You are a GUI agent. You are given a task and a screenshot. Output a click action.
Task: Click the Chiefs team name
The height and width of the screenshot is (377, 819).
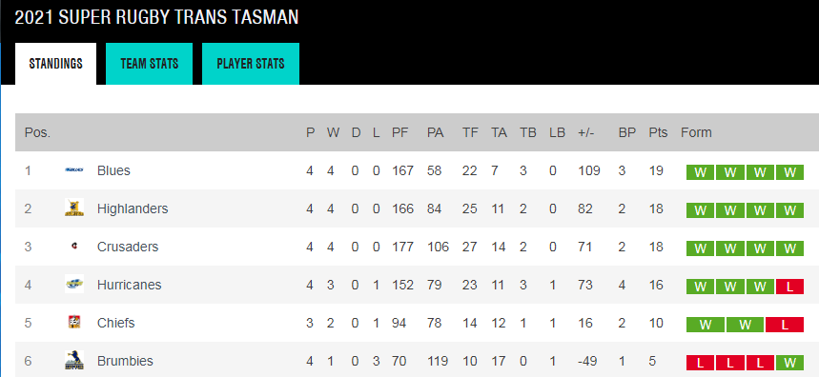[116, 323]
